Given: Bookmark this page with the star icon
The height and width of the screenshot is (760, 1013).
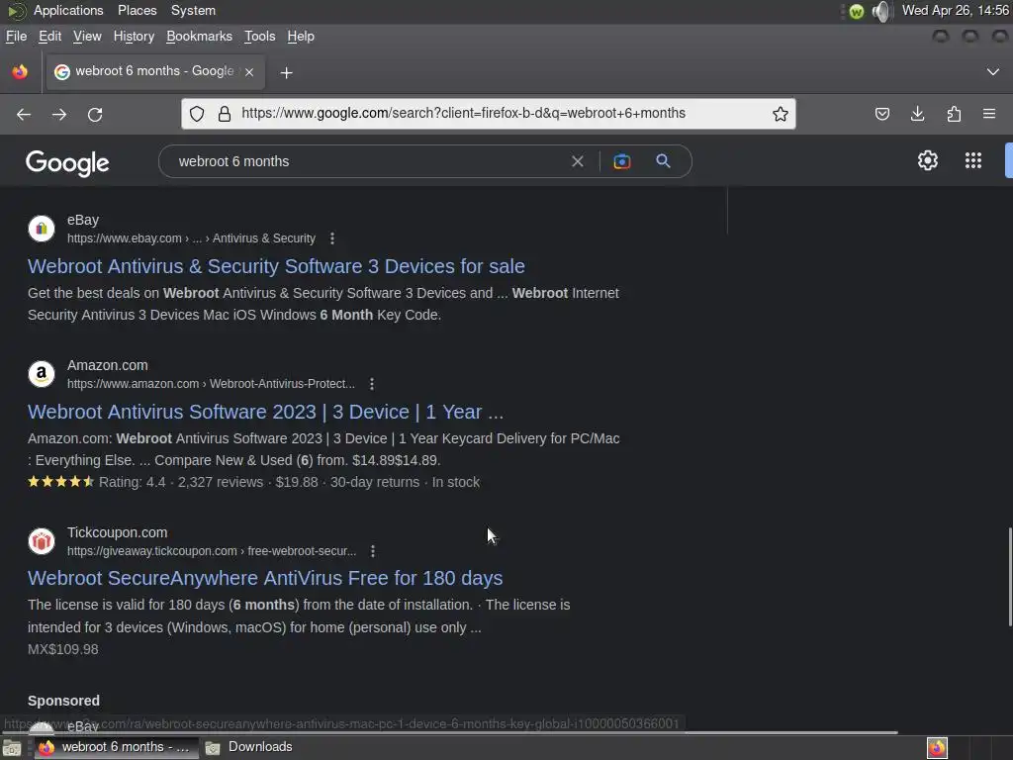Looking at the screenshot, I should coord(781,114).
